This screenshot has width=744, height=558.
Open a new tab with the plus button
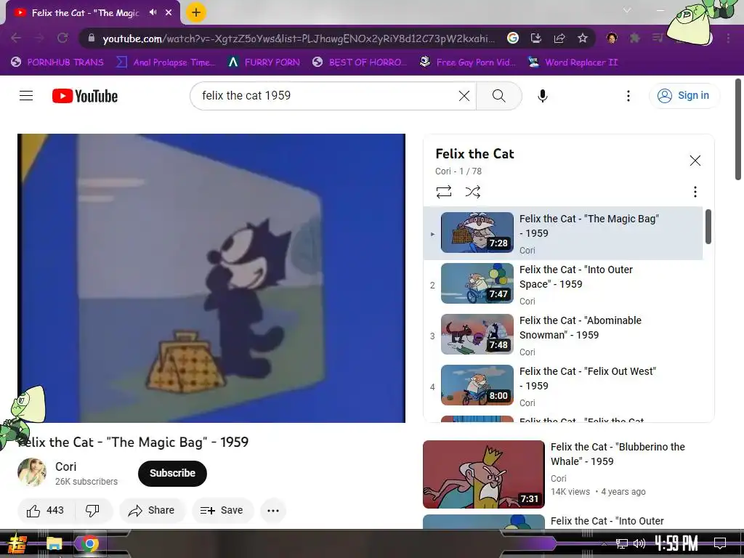point(196,12)
